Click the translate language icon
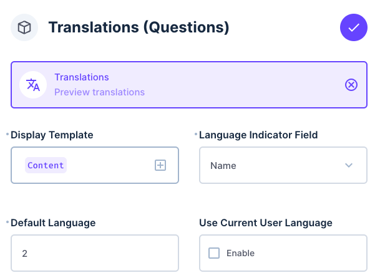The image size is (380, 278). coord(33,85)
